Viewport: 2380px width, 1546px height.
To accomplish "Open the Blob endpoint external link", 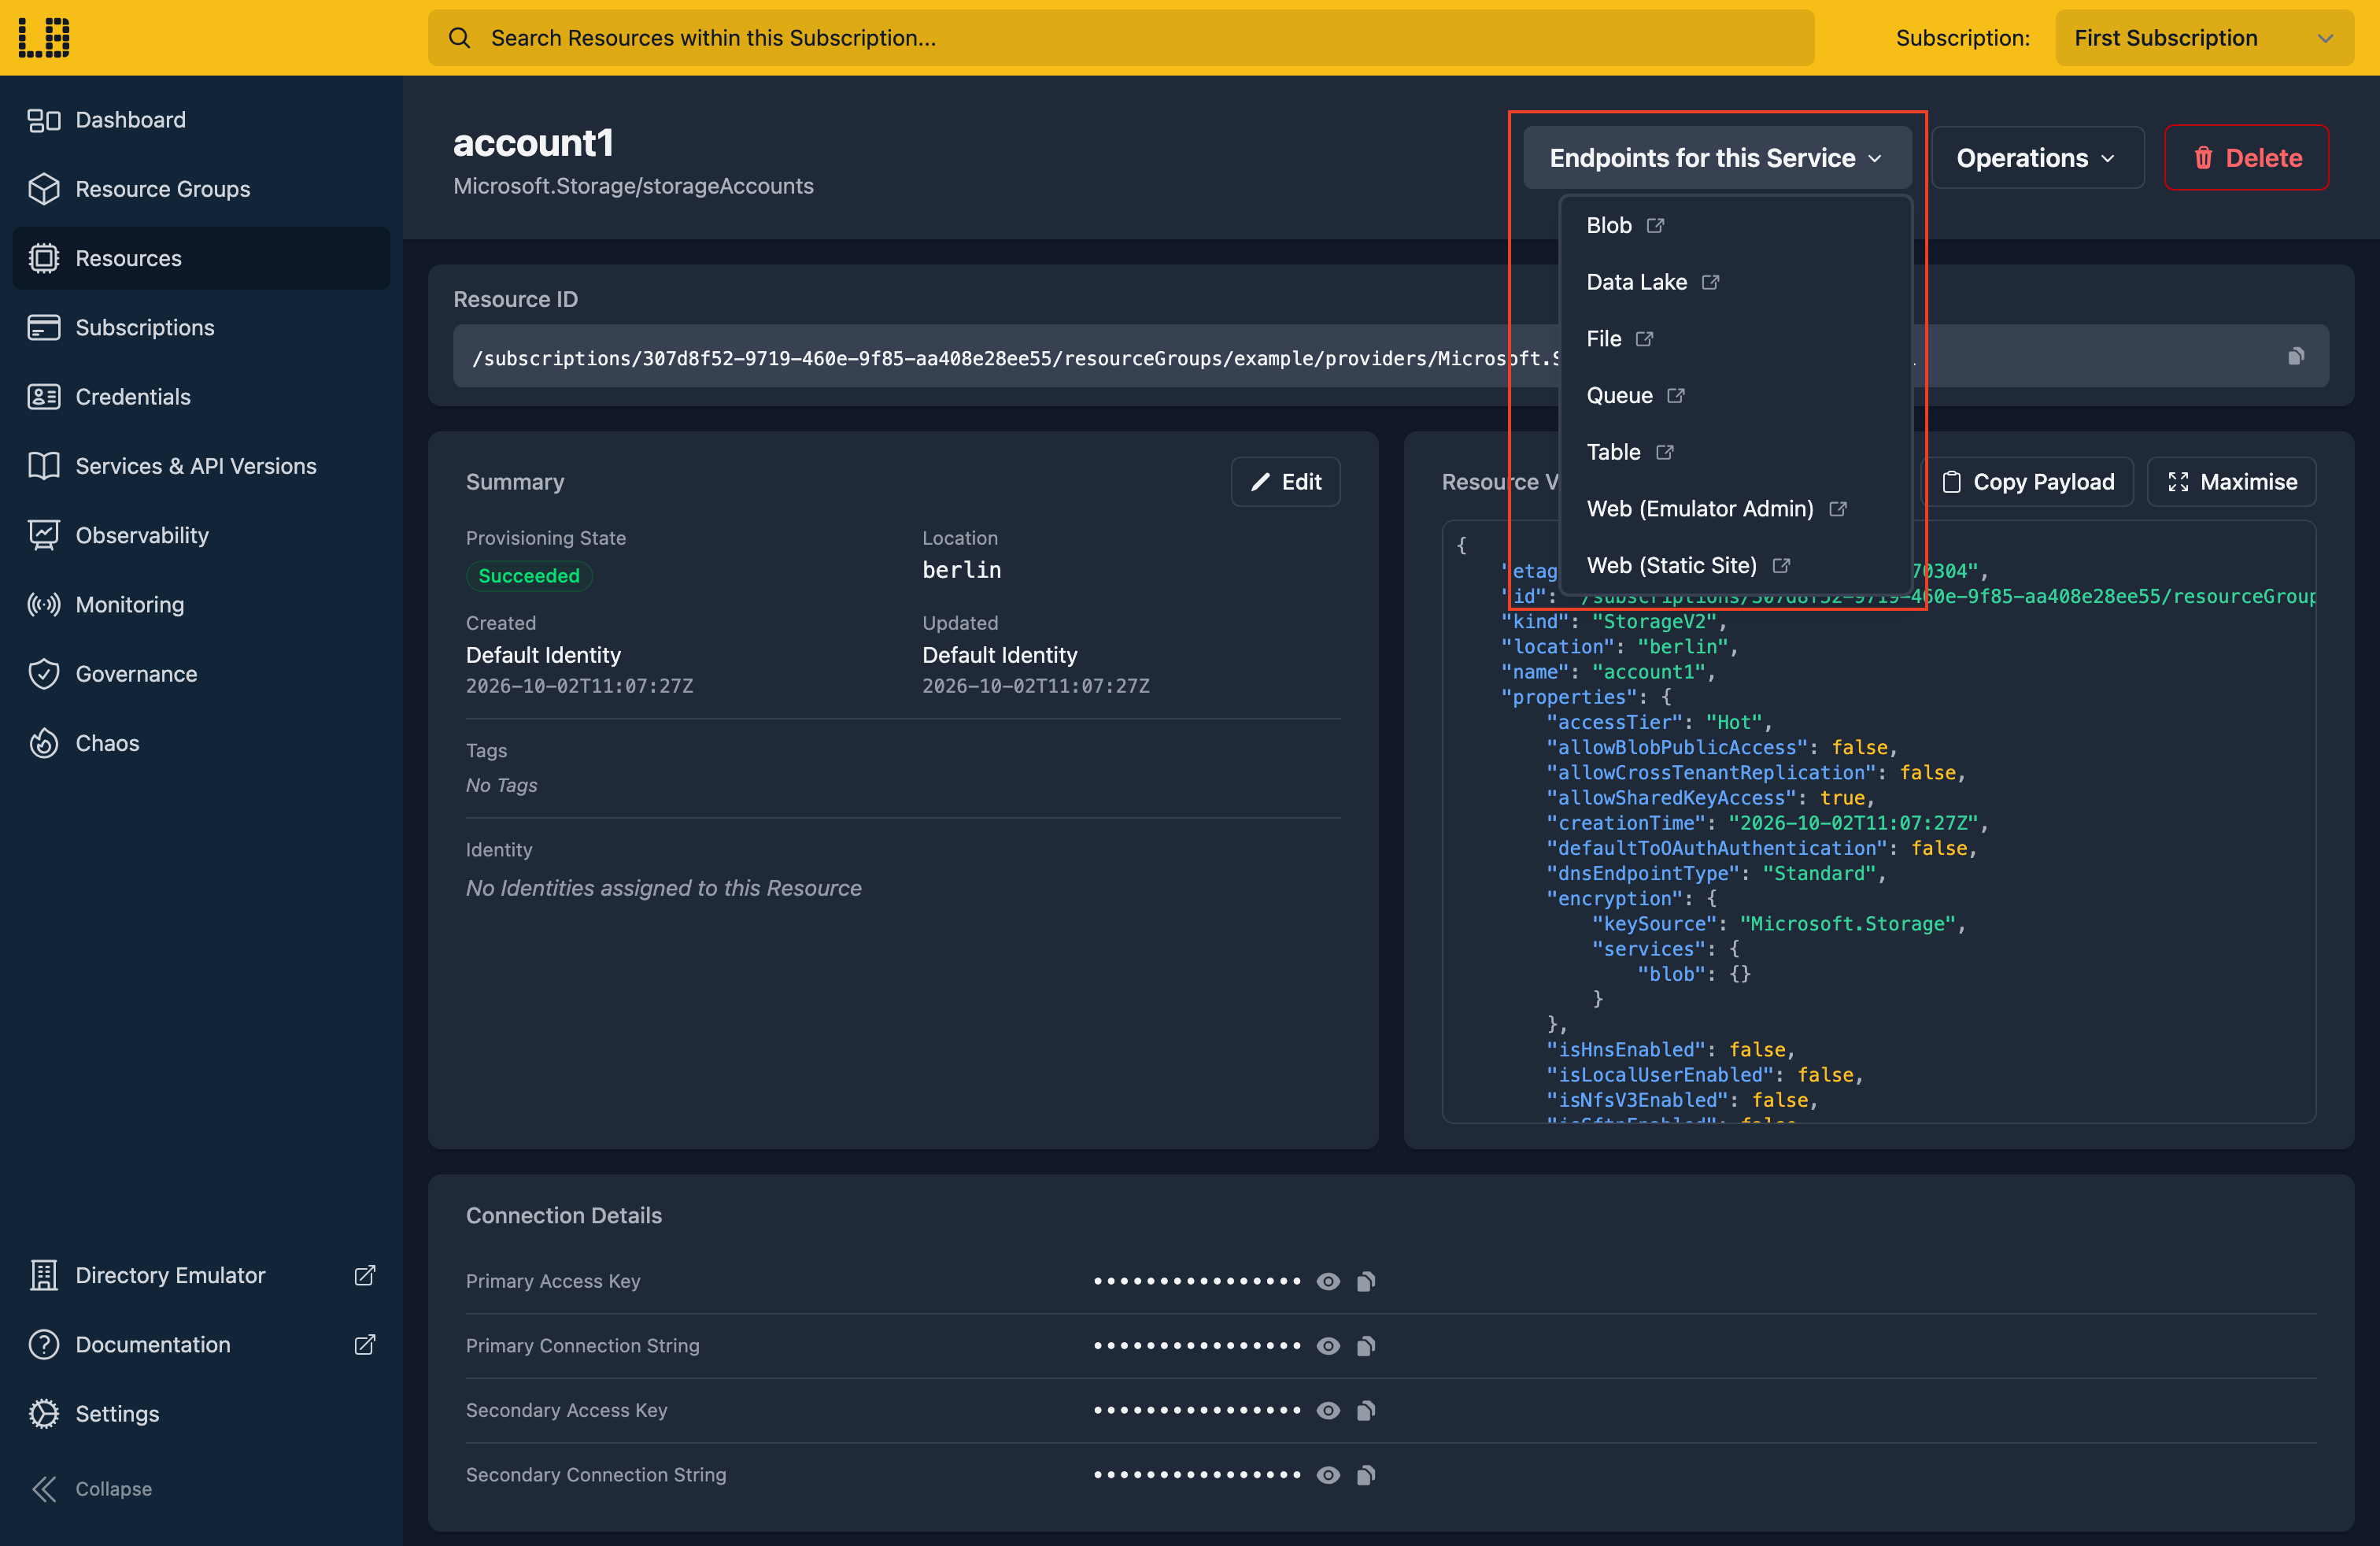I will (x=1735, y=225).
